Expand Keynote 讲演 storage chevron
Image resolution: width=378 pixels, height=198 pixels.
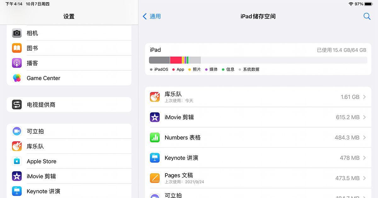pyautogui.click(x=364, y=158)
